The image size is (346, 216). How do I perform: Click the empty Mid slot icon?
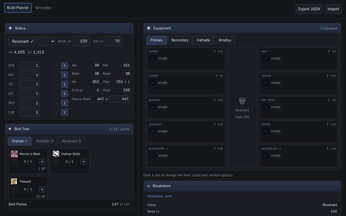265,58
